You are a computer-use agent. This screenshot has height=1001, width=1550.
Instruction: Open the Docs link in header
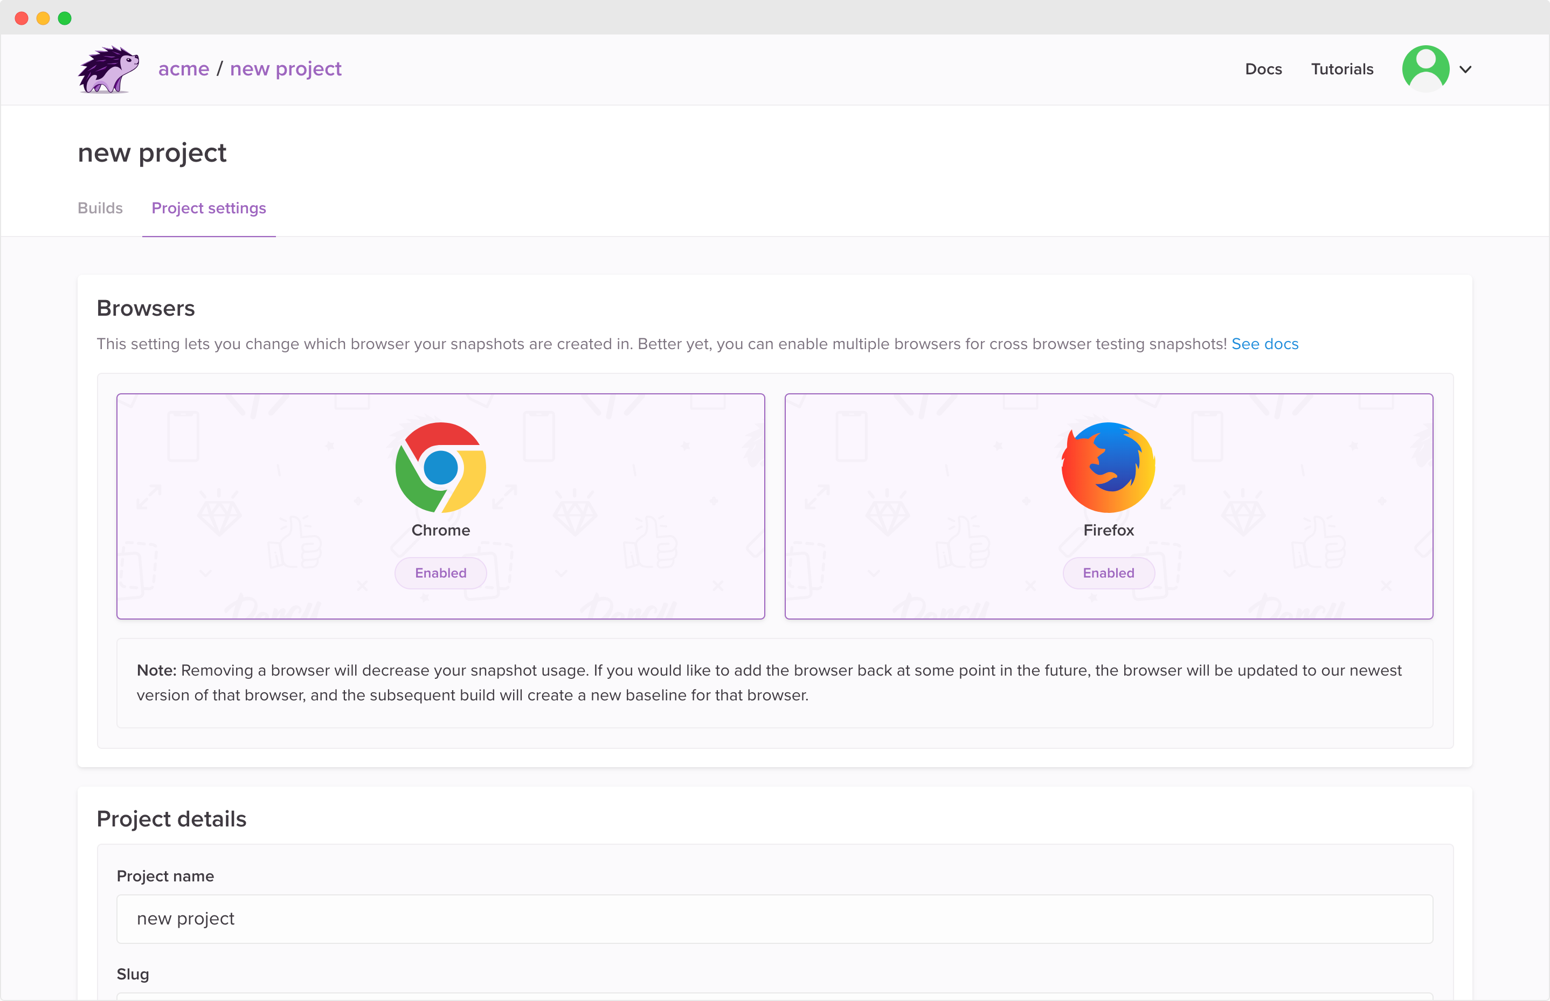(x=1263, y=69)
